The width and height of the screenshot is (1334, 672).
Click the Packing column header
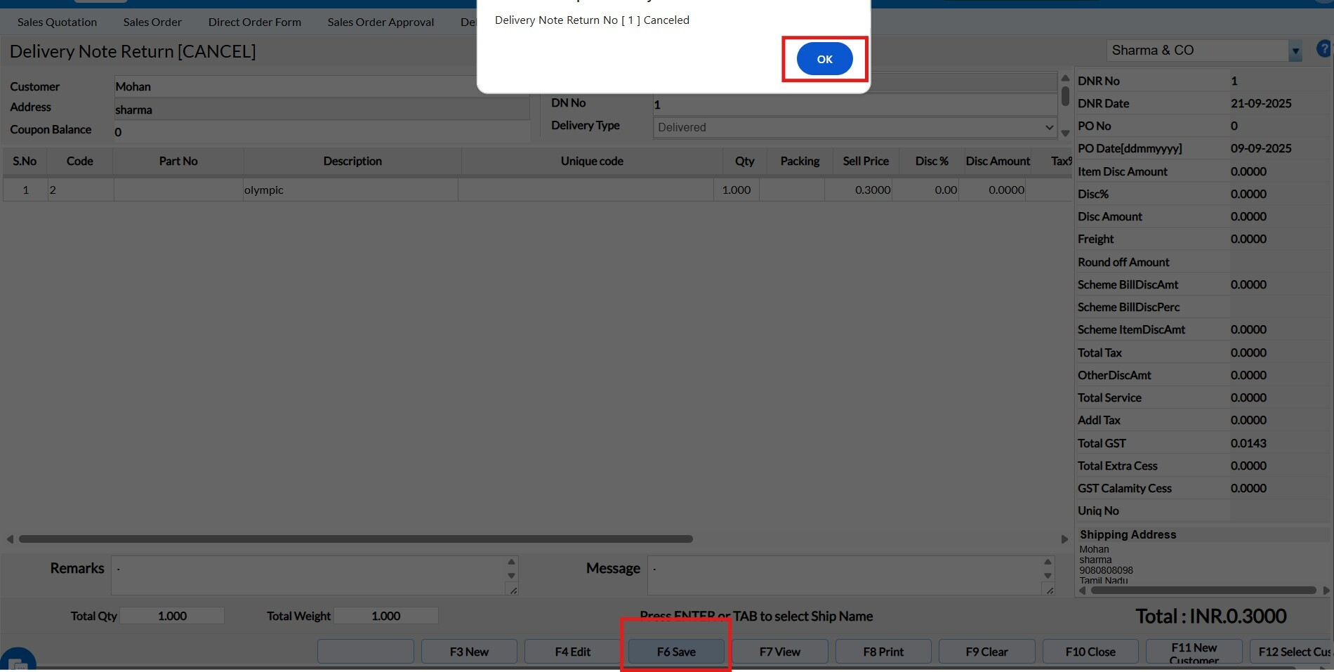click(800, 161)
